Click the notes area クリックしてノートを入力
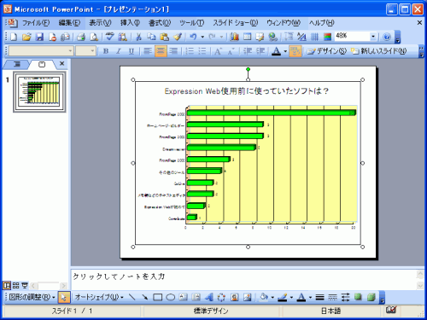This screenshot has width=427, height=320. pos(119,276)
